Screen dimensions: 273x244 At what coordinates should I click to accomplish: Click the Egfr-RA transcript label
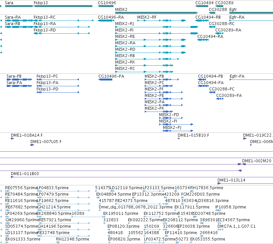tap(237, 17)
